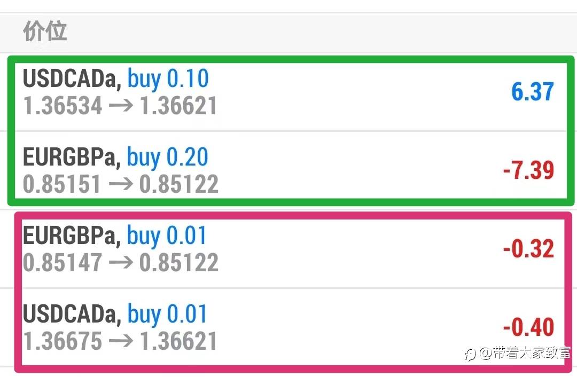The width and height of the screenshot is (577, 377).
Task: Click the watermark logo icon
Action: click(x=470, y=354)
